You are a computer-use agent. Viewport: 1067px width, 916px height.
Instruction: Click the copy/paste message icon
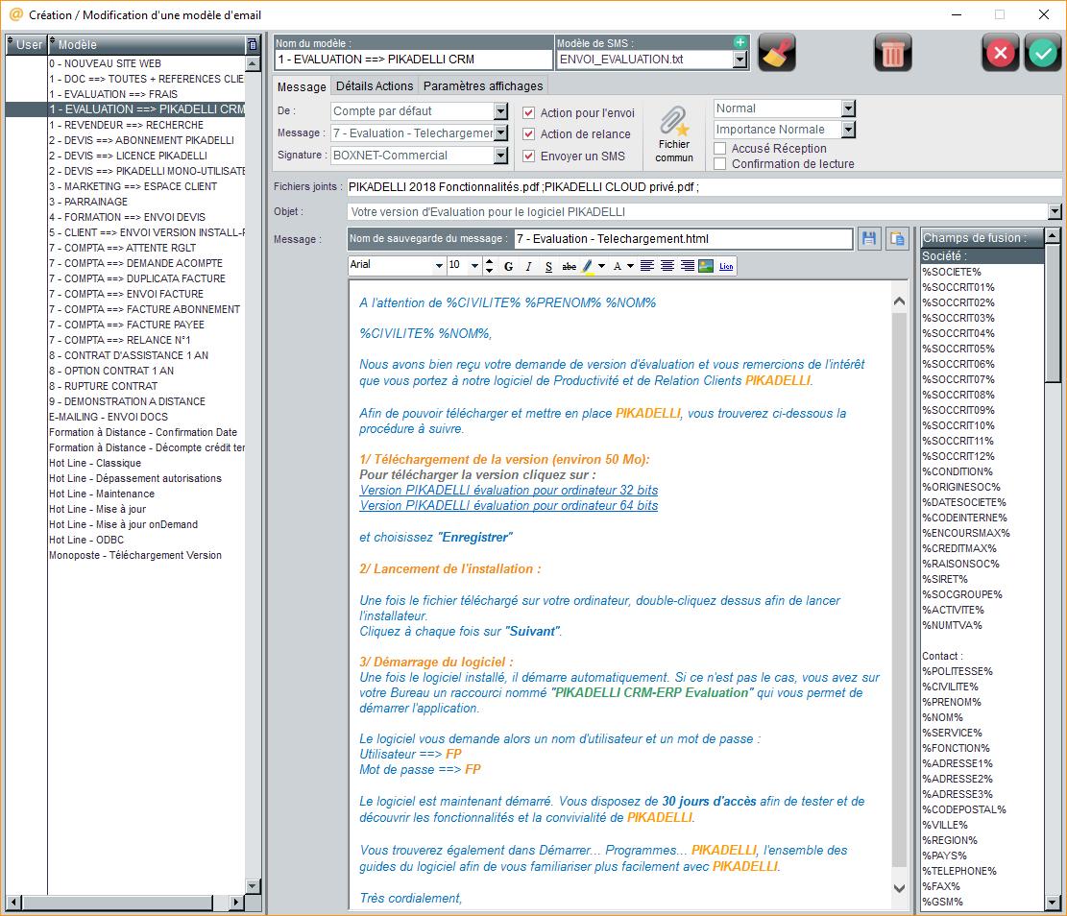897,239
